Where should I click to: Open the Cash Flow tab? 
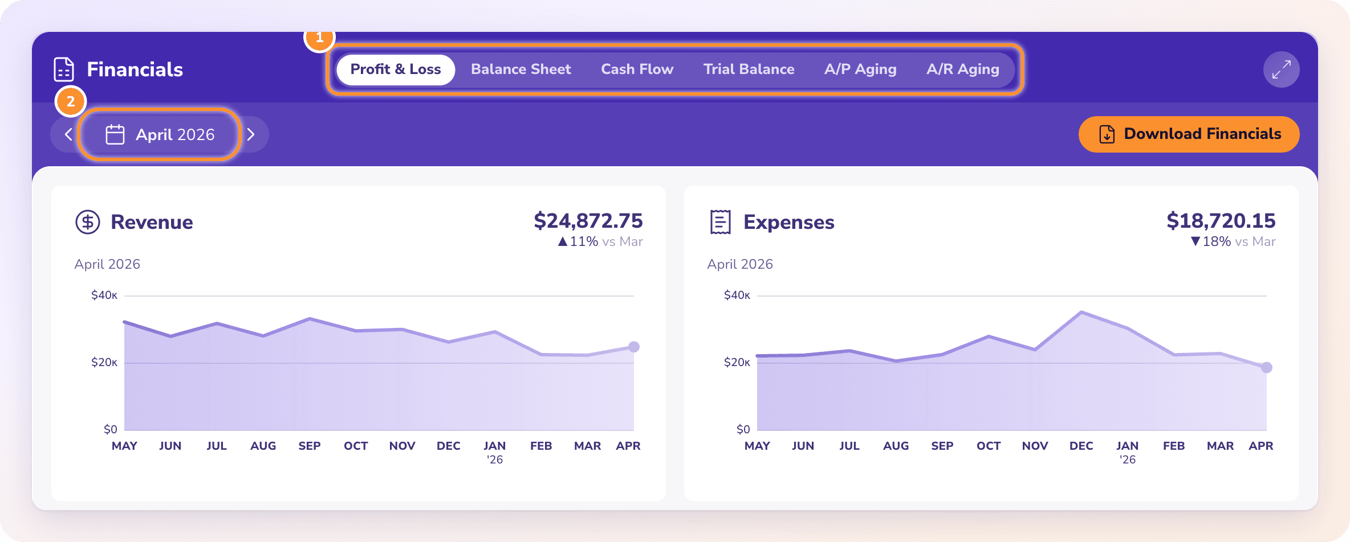(637, 69)
